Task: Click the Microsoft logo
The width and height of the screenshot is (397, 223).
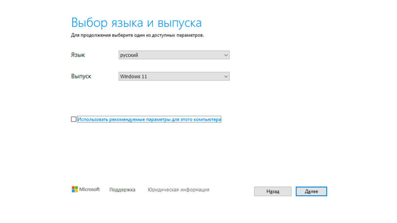Action: [86, 190]
